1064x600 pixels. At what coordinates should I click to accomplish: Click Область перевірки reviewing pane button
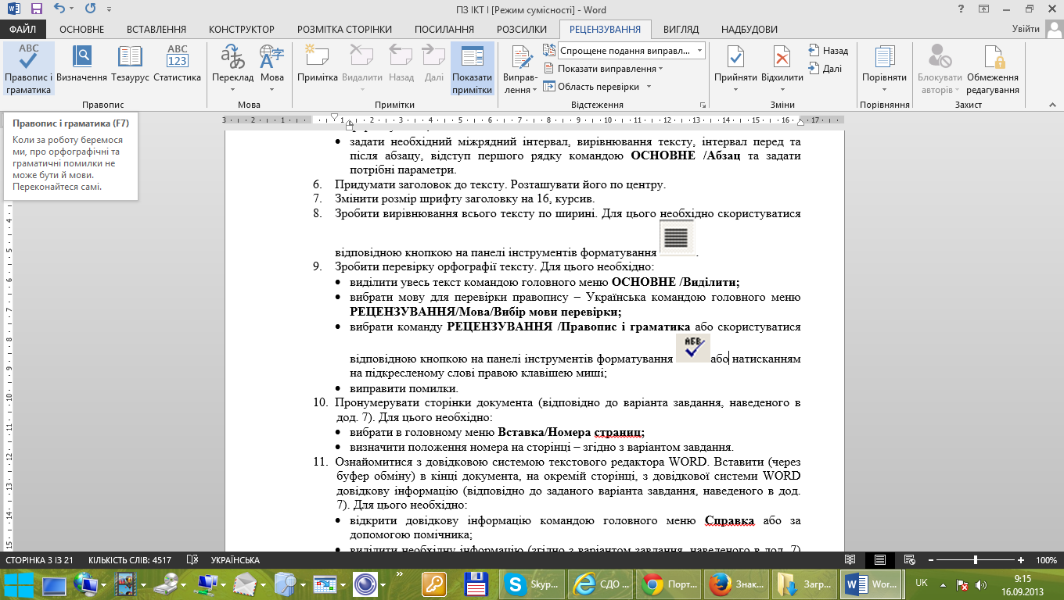[592, 86]
